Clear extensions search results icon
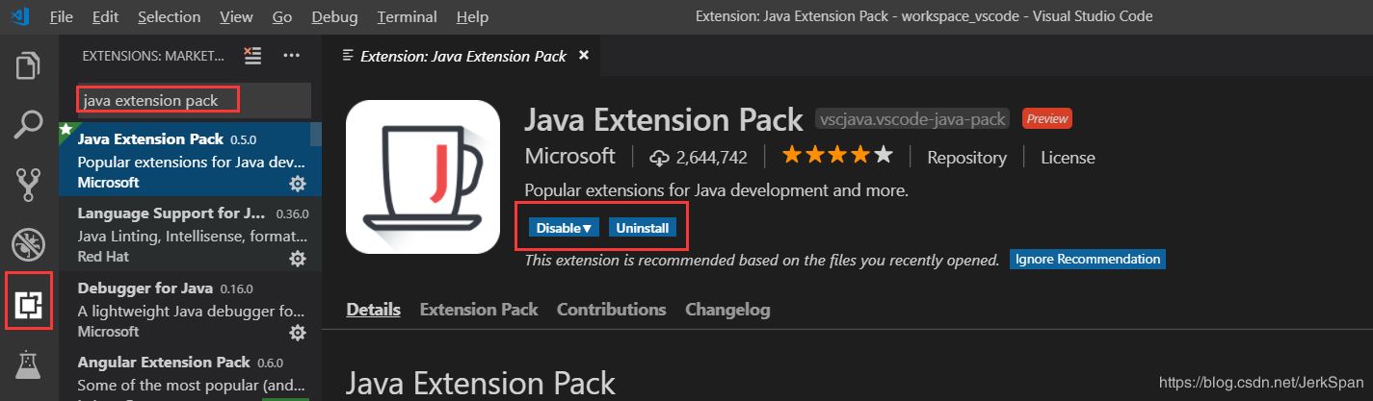1373x401 pixels. (252, 56)
